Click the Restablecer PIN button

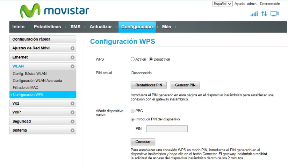[x=149, y=85]
